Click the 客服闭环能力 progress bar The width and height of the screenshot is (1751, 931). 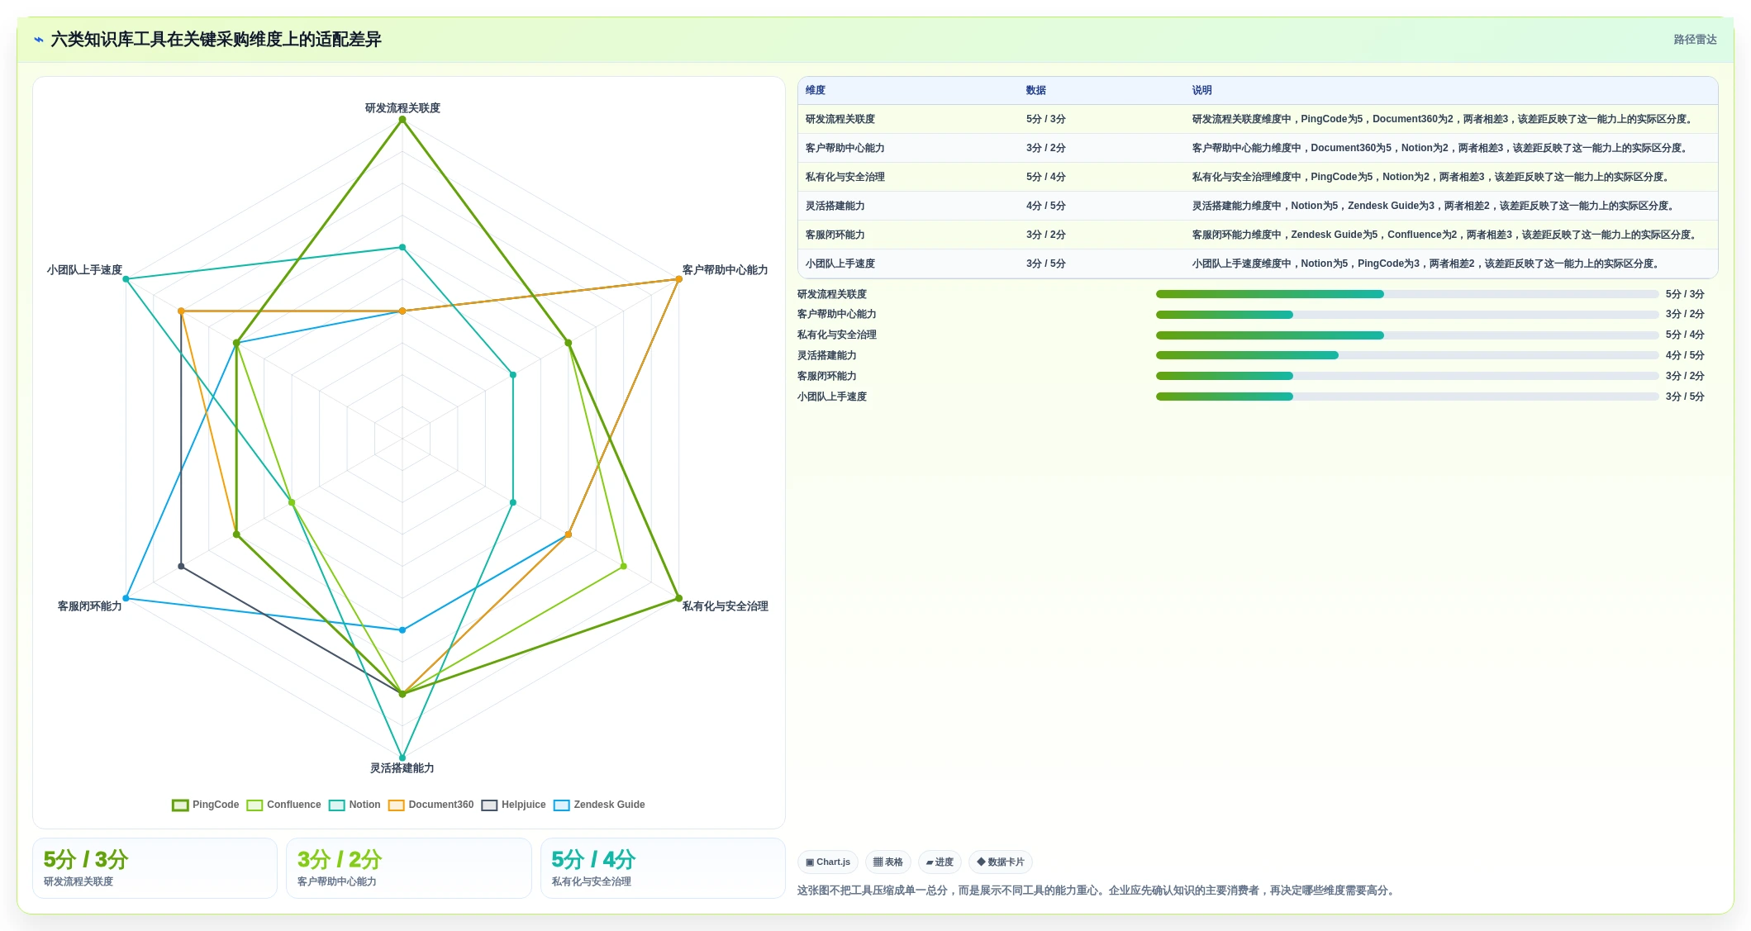pos(1407,376)
